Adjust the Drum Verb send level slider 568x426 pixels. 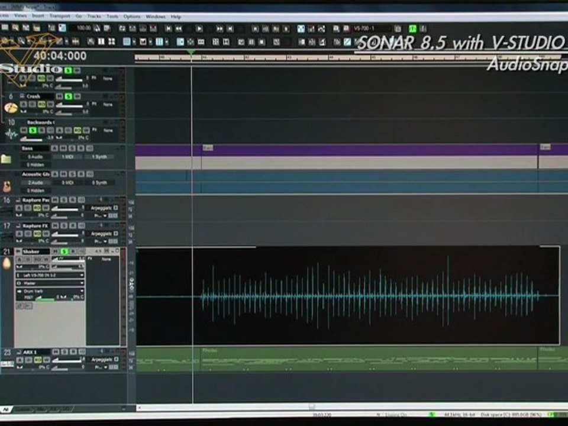(x=45, y=298)
